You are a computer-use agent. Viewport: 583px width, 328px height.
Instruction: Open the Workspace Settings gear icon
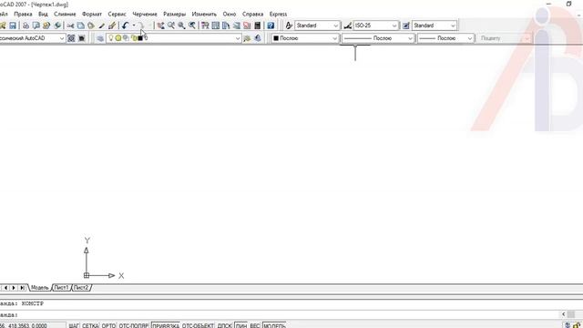(71, 38)
